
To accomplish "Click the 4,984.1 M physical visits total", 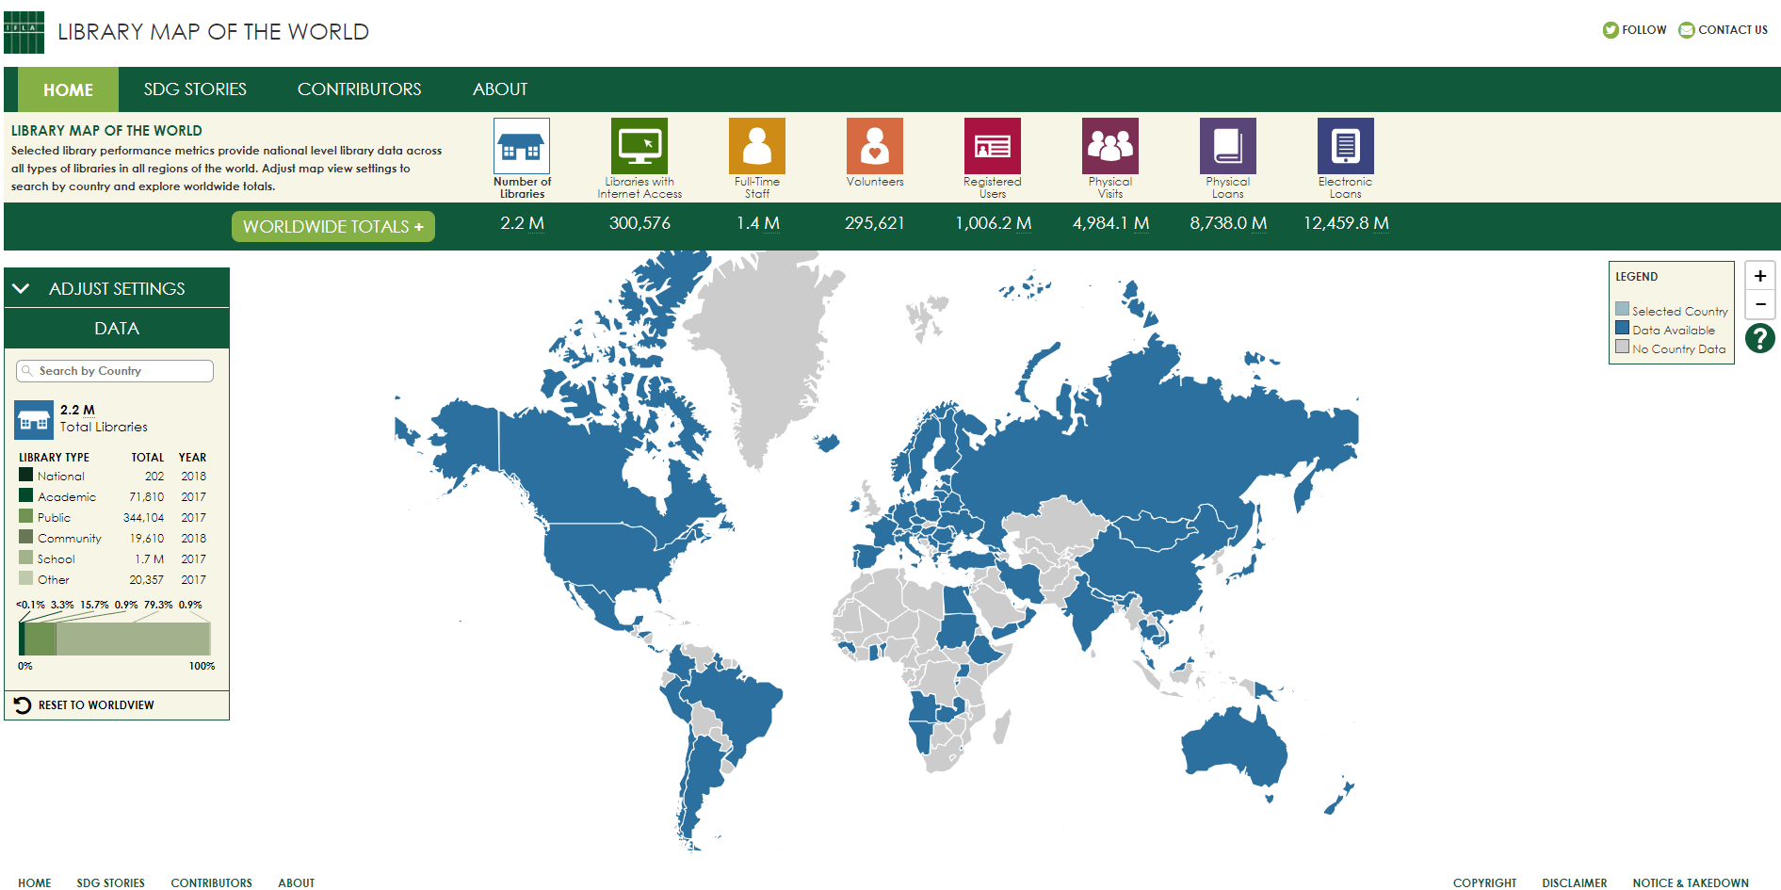I will [1110, 223].
